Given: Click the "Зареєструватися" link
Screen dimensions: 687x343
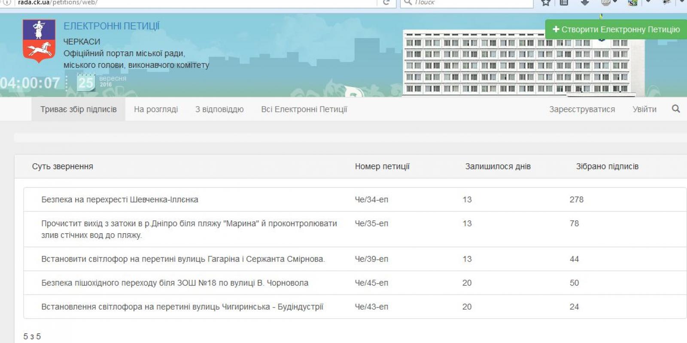Looking at the screenshot, I should coord(582,109).
